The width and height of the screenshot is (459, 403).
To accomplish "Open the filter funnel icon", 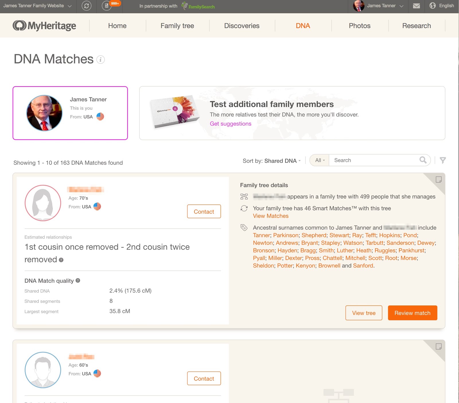I will (443, 160).
